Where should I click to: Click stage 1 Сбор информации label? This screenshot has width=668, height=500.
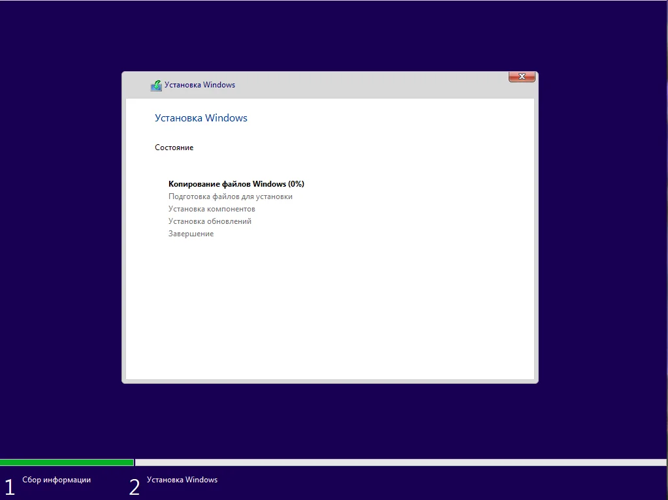coord(56,480)
